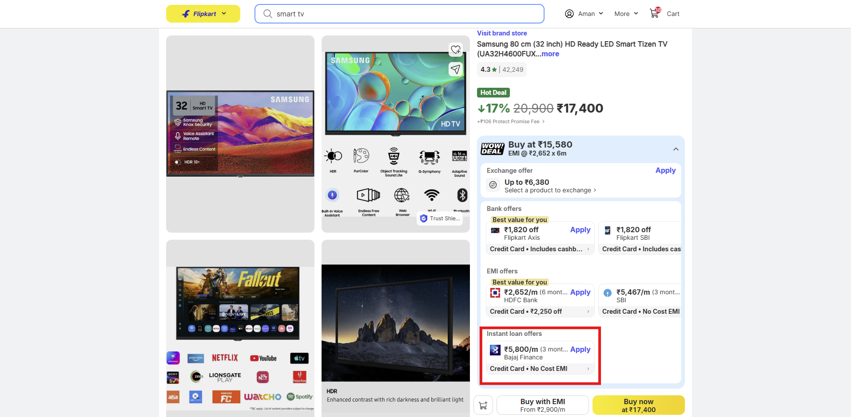Screen dimensions: 851x417
Task: Expand Bajaj Finance No Cost EMI details
Action: (x=588, y=369)
